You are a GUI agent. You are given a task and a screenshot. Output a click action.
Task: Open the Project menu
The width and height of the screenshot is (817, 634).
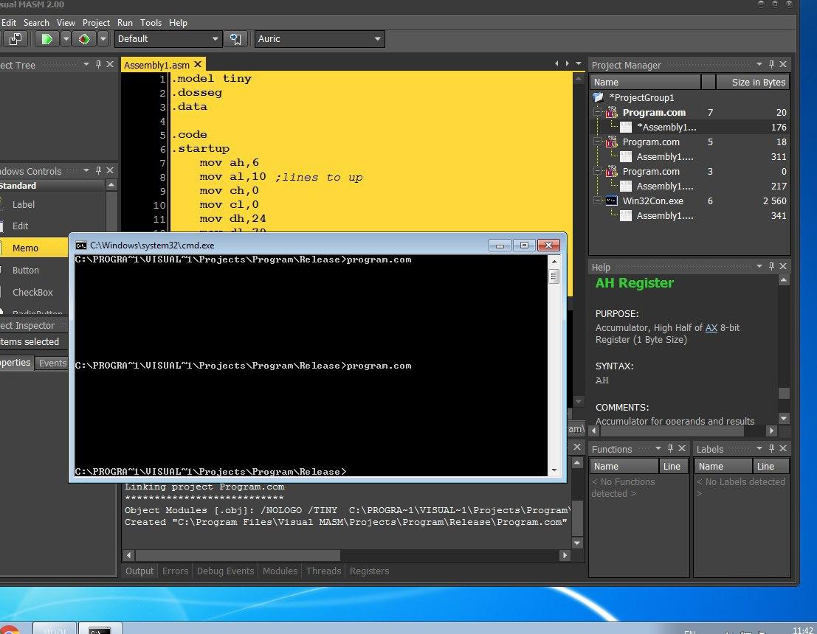click(97, 23)
